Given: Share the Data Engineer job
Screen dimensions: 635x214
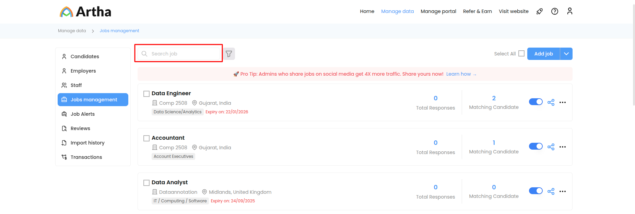Looking at the screenshot, I should [551, 102].
